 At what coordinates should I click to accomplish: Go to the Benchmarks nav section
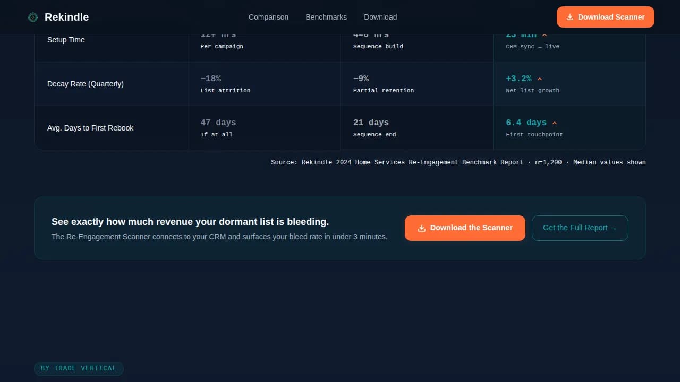[x=326, y=17]
